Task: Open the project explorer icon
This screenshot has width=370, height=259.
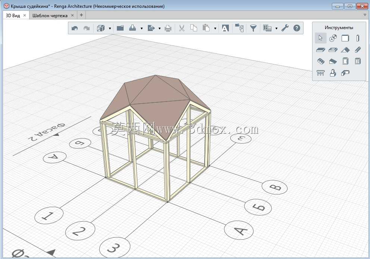Action: [239, 28]
